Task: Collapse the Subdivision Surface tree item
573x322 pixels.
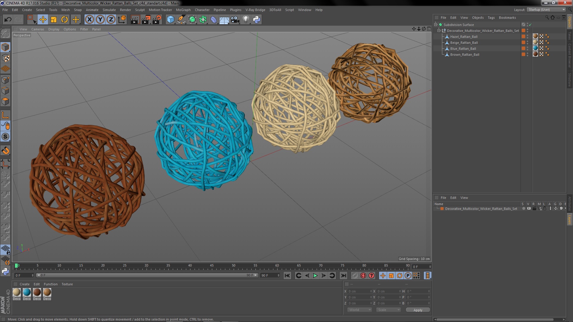Action: (436, 25)
